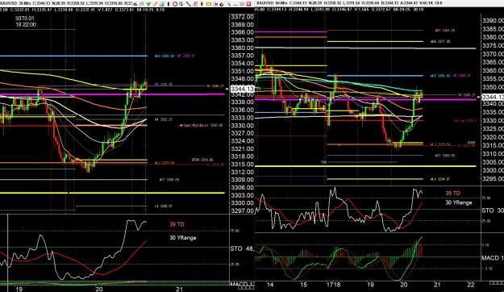The height and width of the screenshot is (292, 504).
Task: Click the 3344.13 current price tag on middle axis
Action: click(x=243, y=89)
